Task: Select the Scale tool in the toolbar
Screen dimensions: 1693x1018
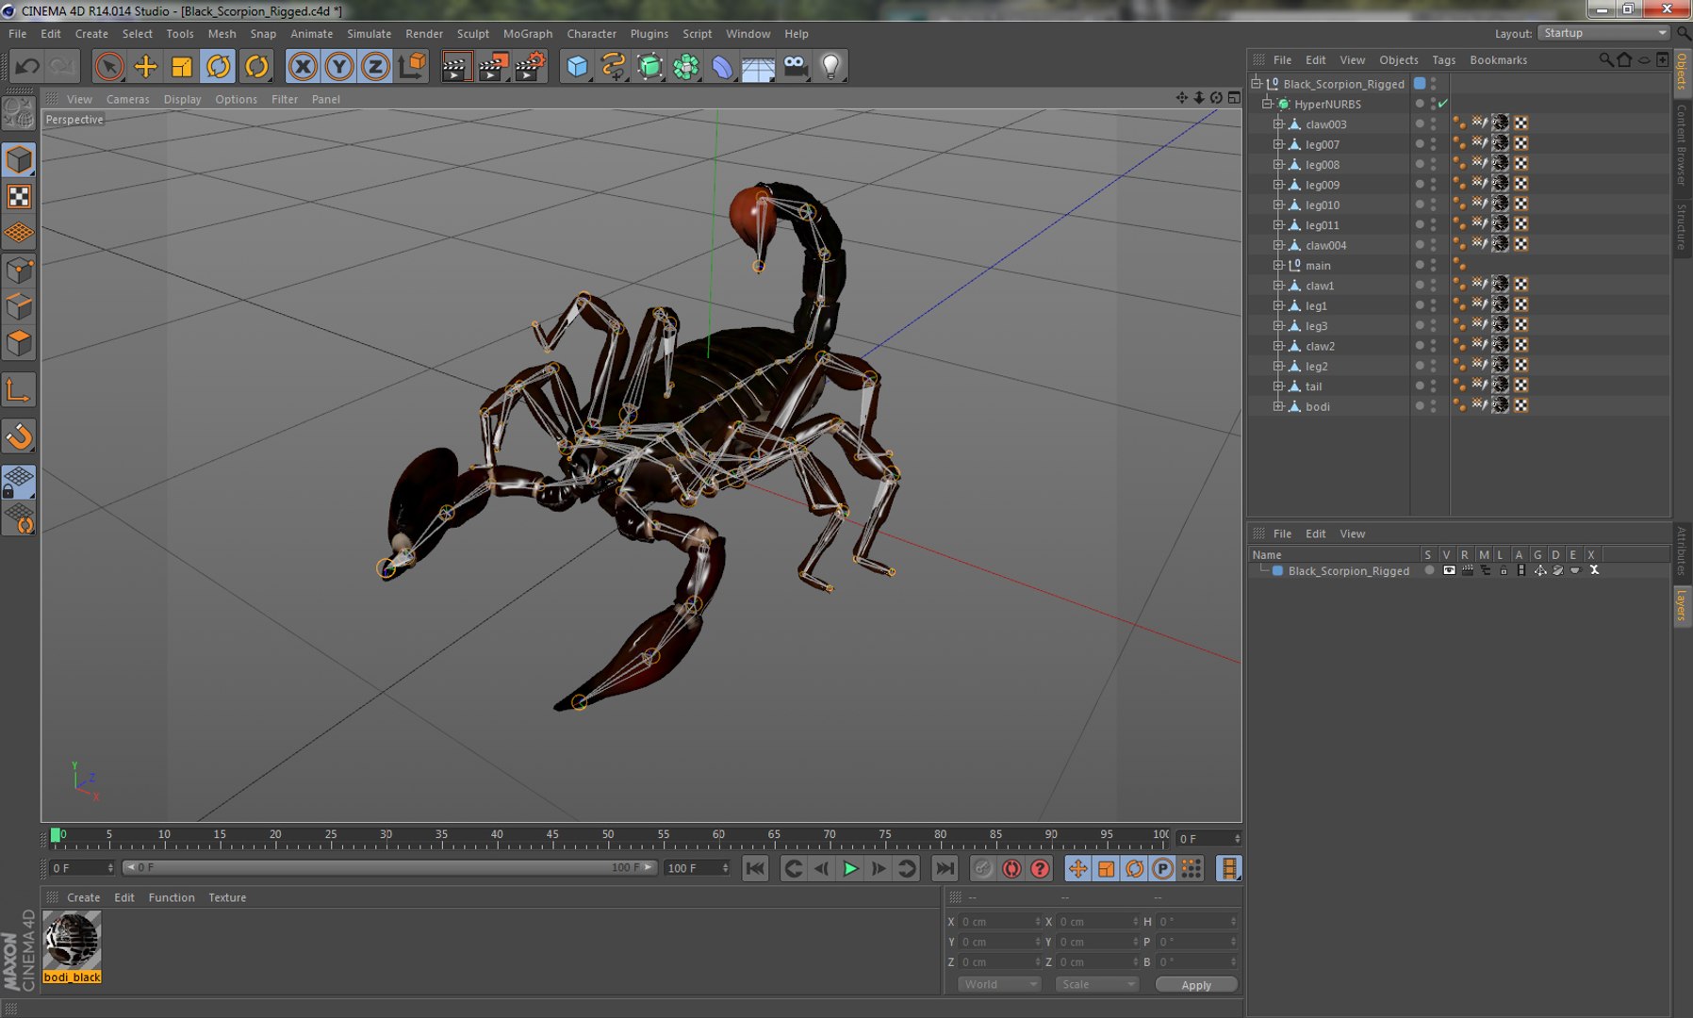Action: [x=181, y=66]
